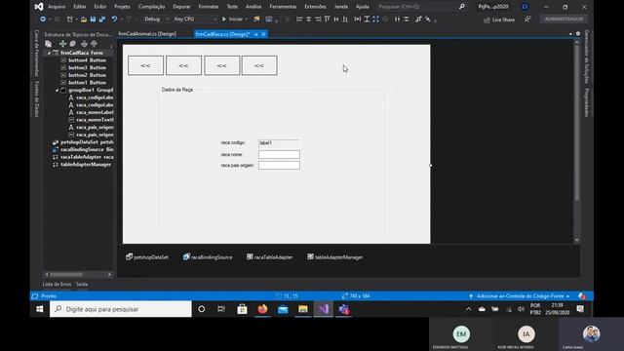624x351 pixels.
Task: Open the Arquivo menu
Action: (57, 7)
